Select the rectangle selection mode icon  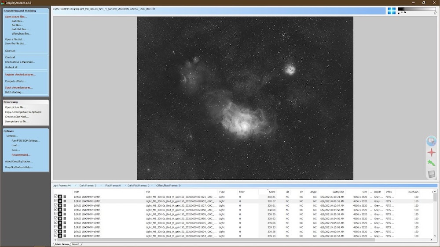(431, 141)
